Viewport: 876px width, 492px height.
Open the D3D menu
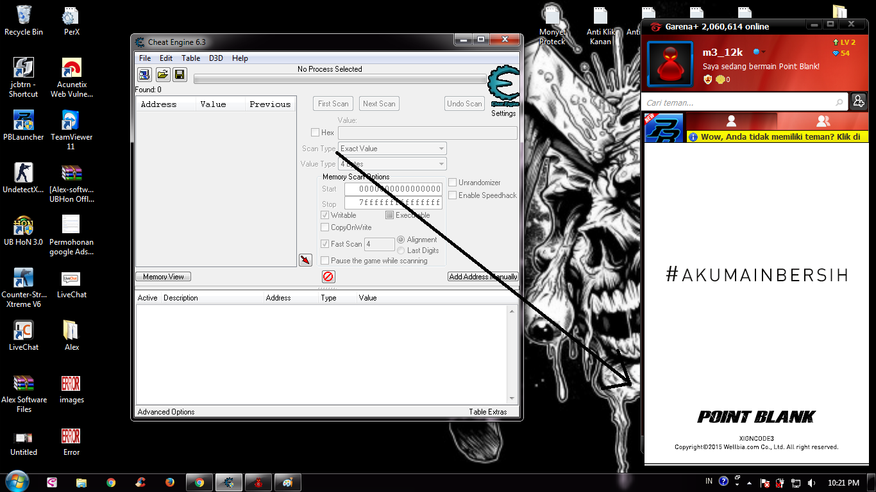[x=216, y=58]
